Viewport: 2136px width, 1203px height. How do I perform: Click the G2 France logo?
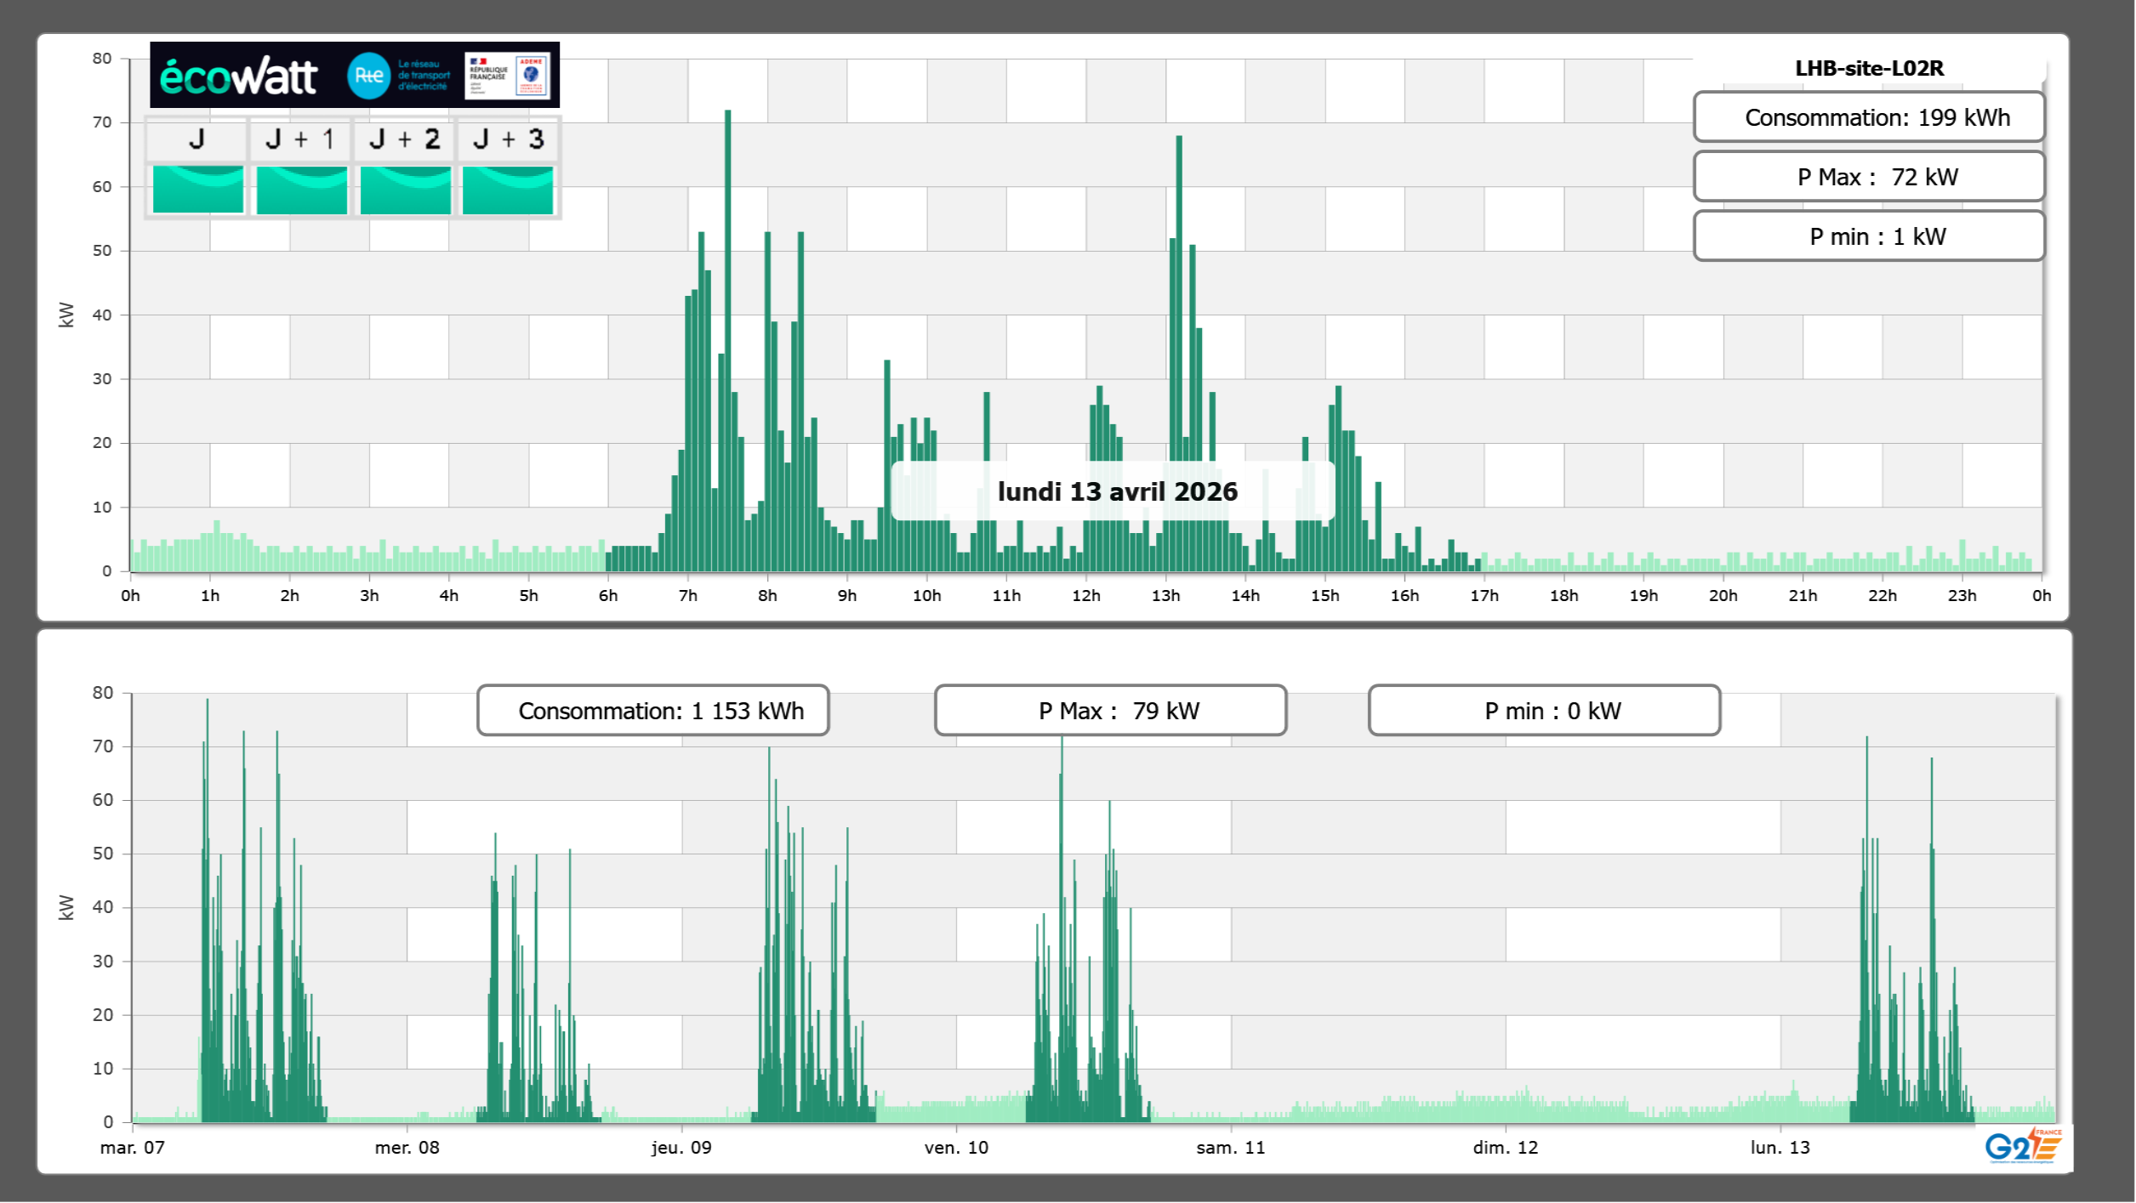pyautogui.click(x=2022, y=1146)
